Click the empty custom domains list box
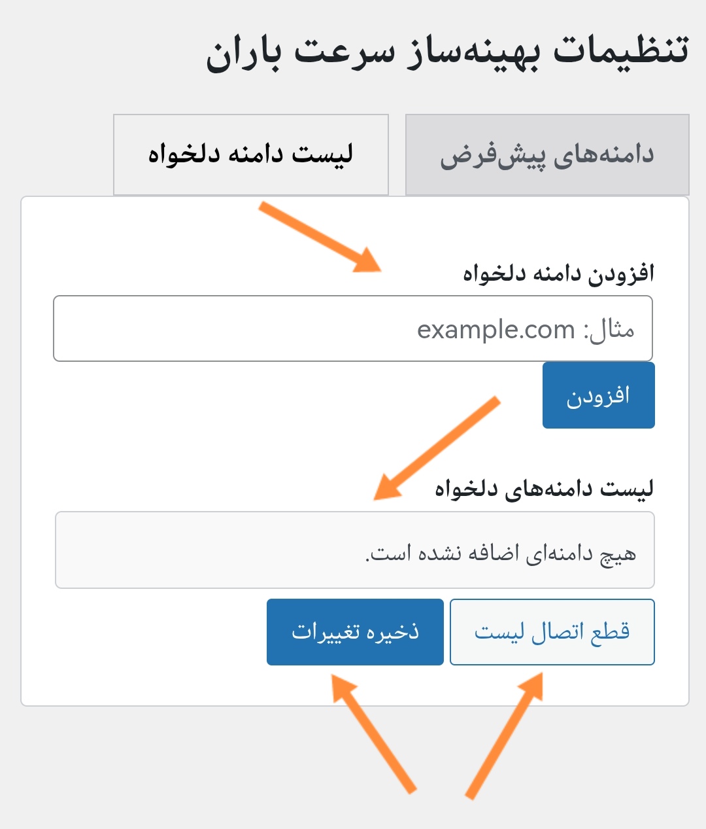 pyautogui.click(x=355, y=550)
